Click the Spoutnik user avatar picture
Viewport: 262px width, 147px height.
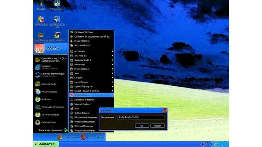(39, 48)
